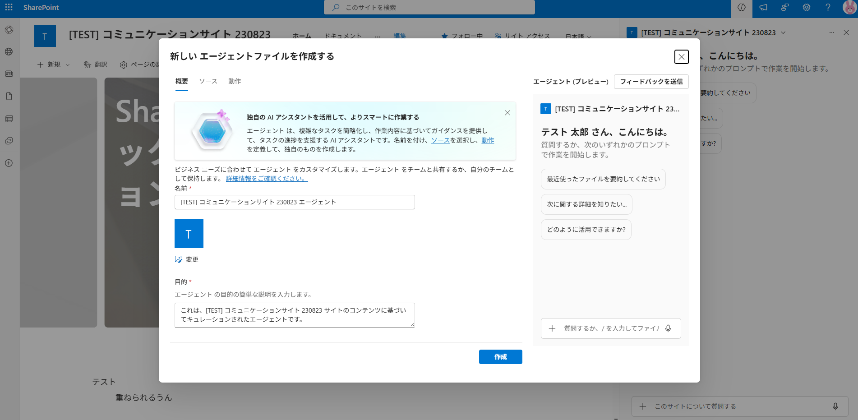Expand the agent name dropdown chevron in side panel
Screen dimensions: 858x420
(x=783, y=32)
